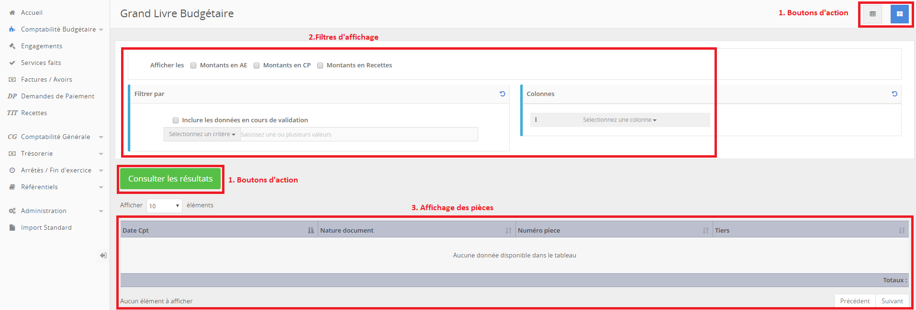Go to Demandes de Paiement menu item
916x310 pixels.
click(x=57, y=96)
